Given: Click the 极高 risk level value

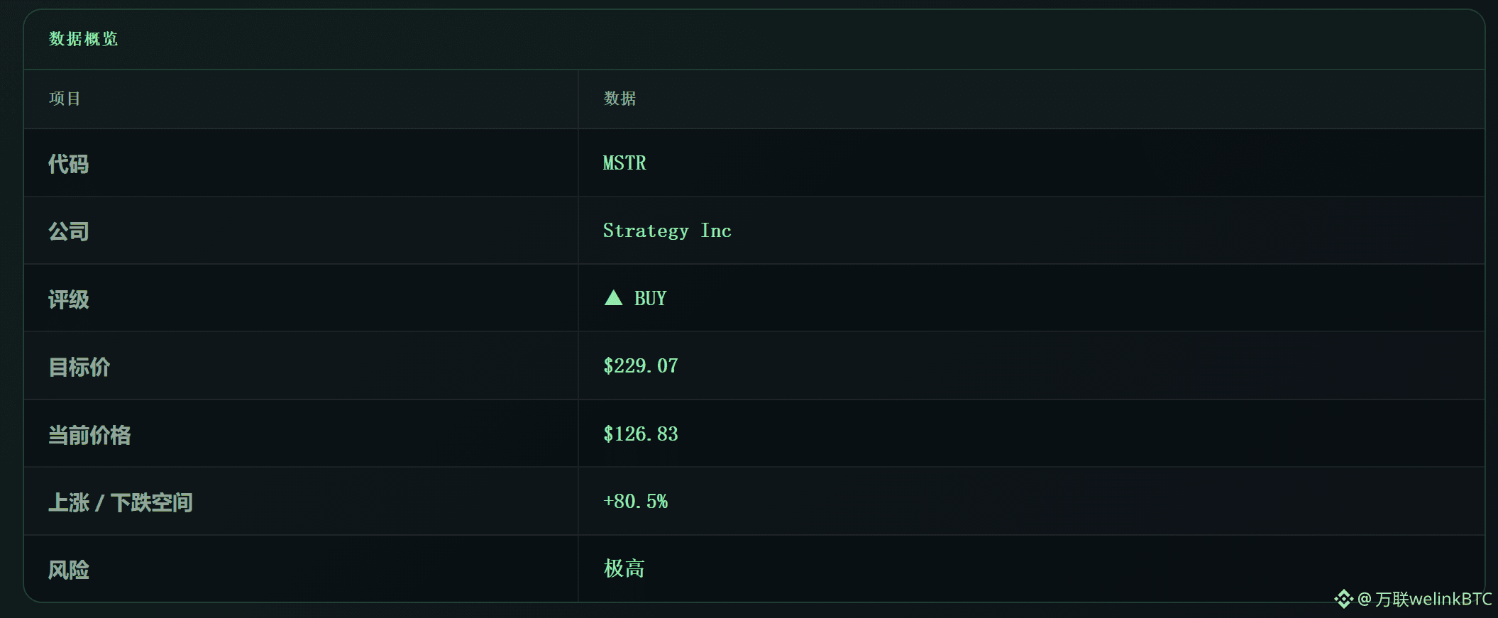Looking at the screenshot, I should (x=624, y=568).
